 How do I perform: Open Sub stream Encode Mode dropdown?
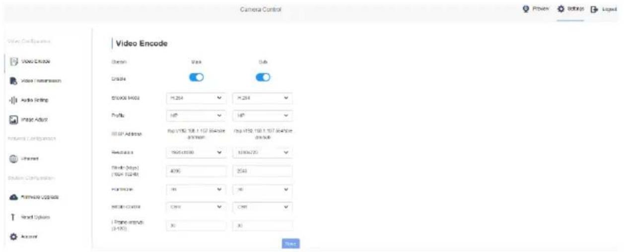263,99
